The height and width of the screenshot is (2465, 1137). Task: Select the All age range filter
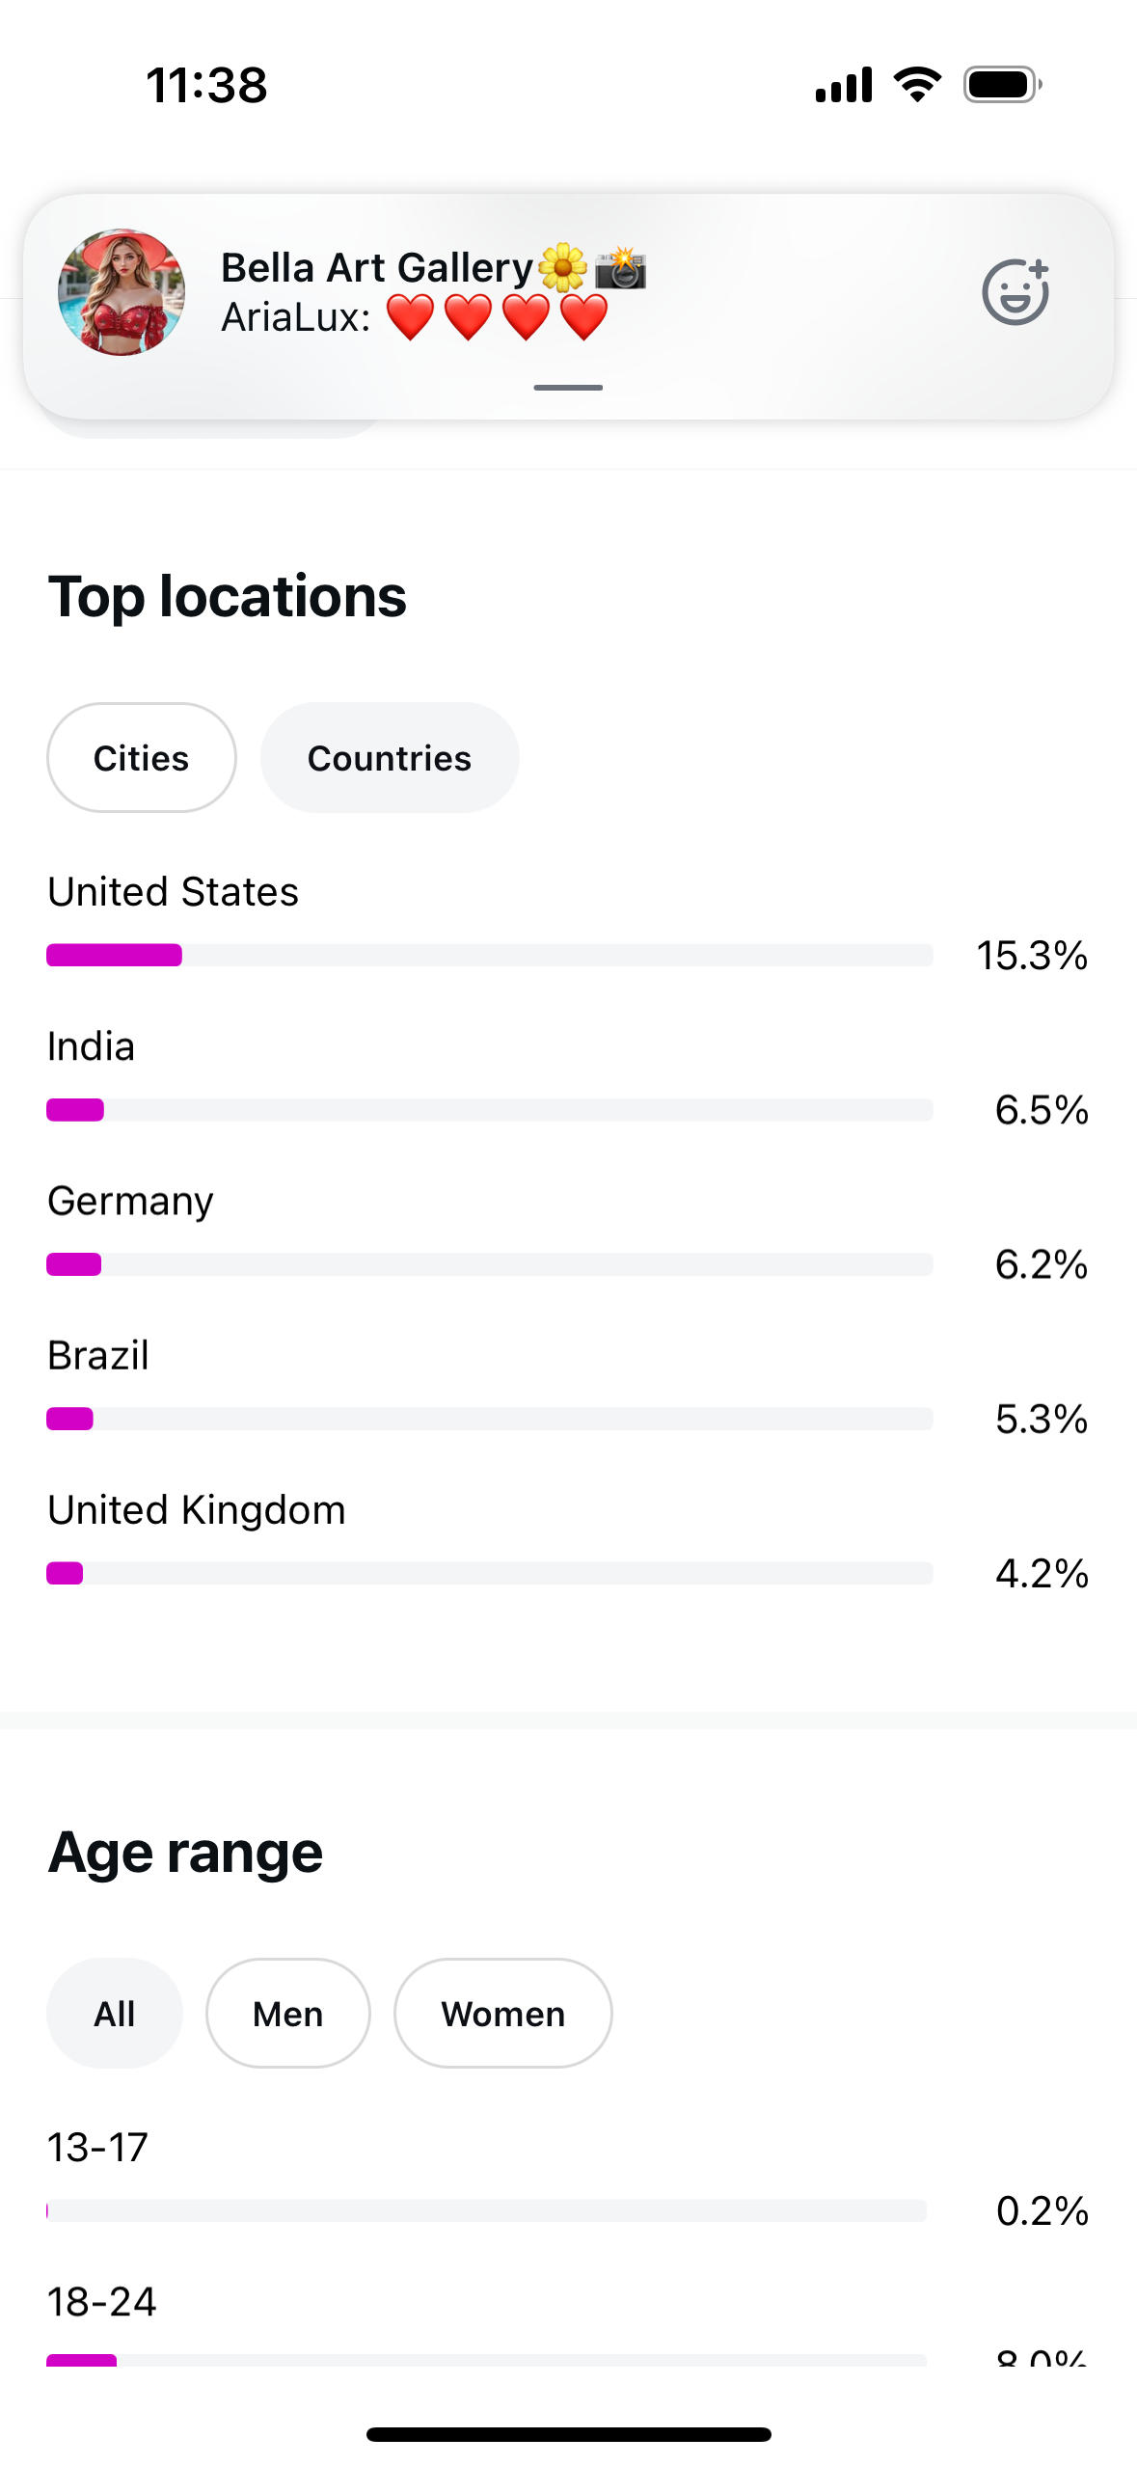pos(115,2014)
